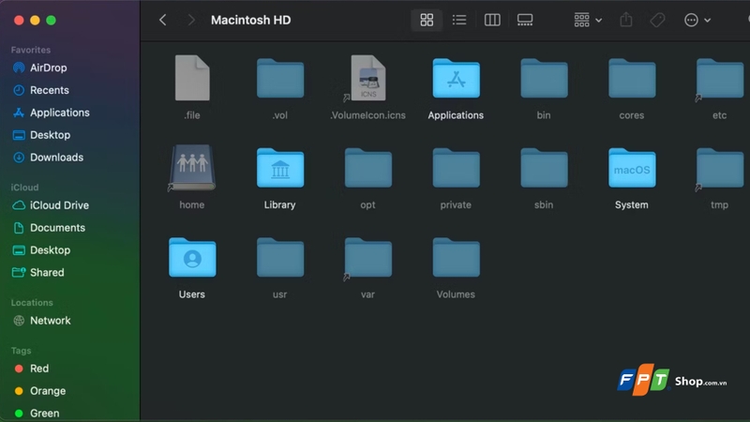
Task: Click the Macintosh HD window title
Action: coord(251,20)
